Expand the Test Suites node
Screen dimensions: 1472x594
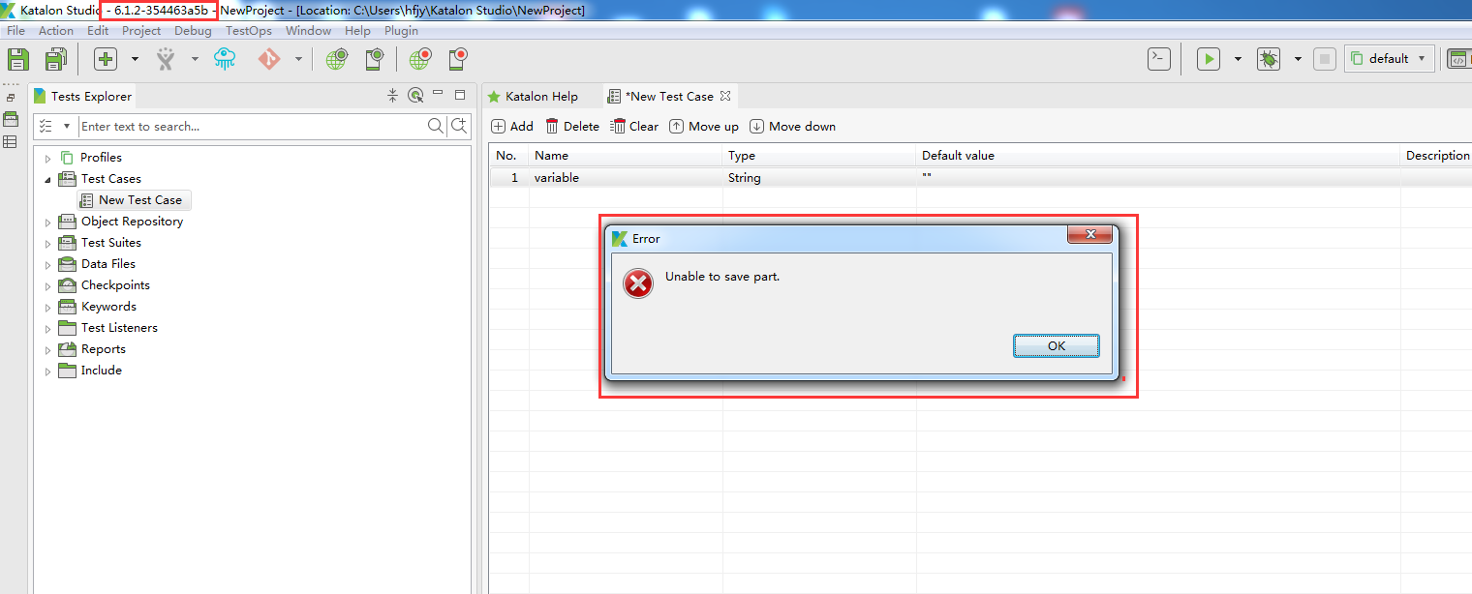point(47,243)
